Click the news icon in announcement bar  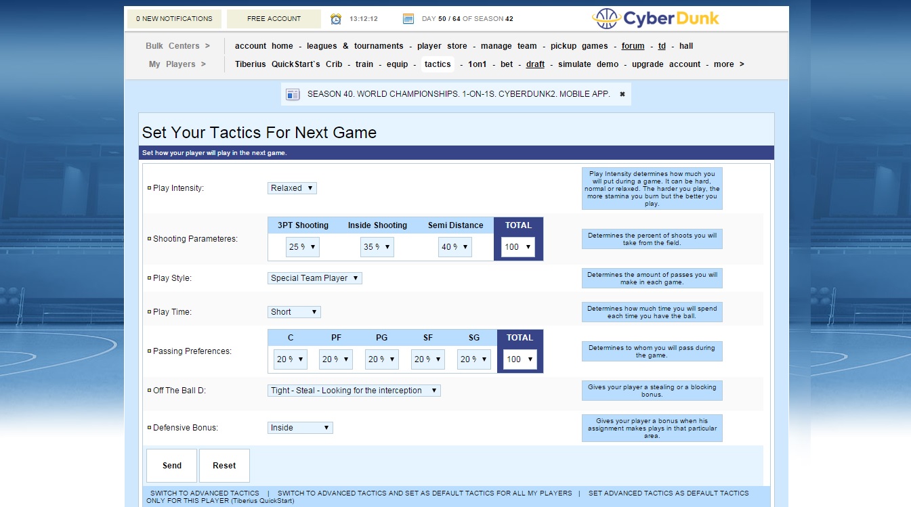(x=293, y=94)
